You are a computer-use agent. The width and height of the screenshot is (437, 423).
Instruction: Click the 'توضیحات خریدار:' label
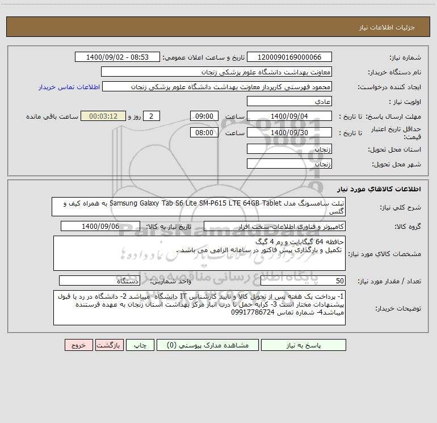pyautogui.click(x=398, y=308)
